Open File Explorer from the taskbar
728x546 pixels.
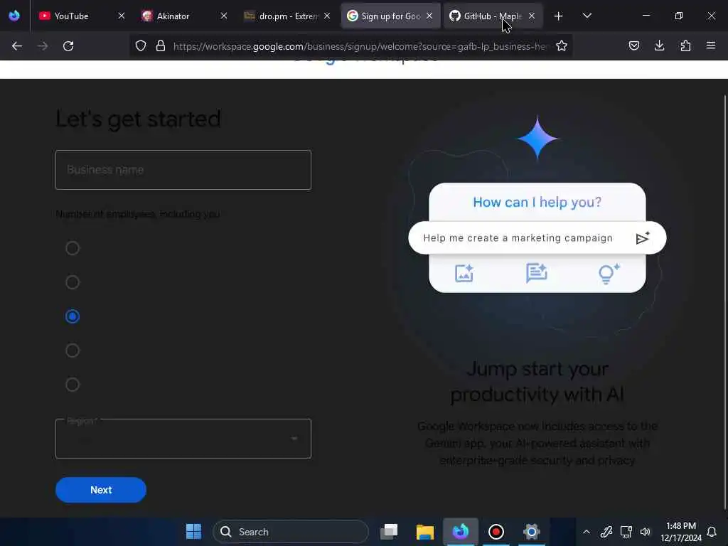tap(425, 532)
